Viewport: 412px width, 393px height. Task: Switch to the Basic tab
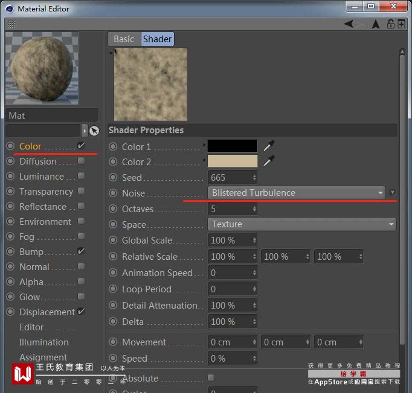(124, 39)
